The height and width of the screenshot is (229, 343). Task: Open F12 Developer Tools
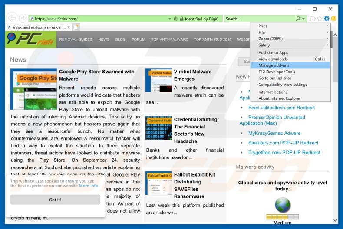coord(290,72)
